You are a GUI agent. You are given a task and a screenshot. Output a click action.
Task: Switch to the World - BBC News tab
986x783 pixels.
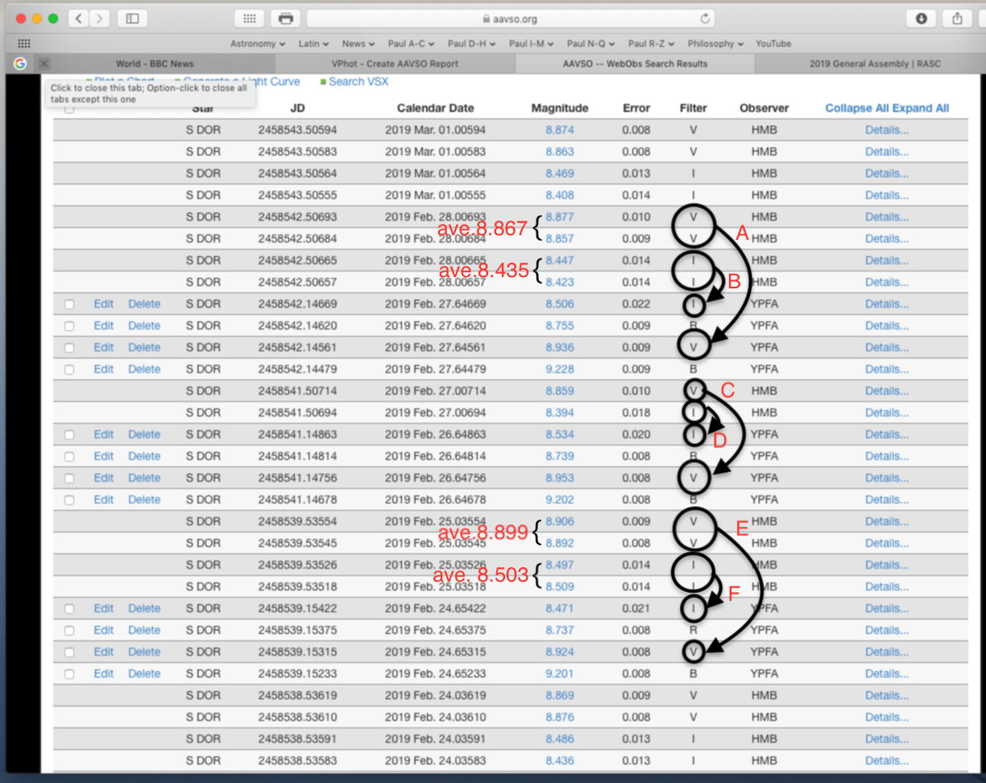pos(154,64)
